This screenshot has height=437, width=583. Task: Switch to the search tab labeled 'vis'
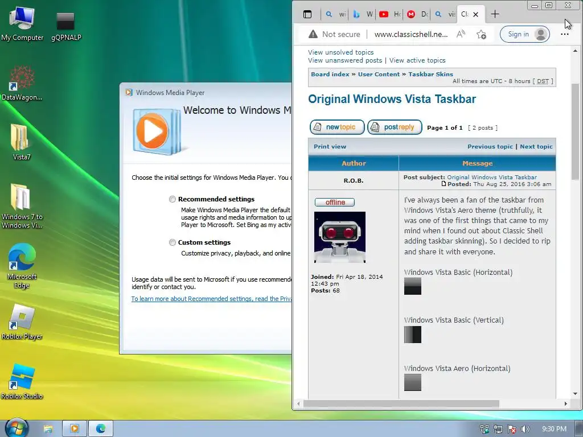tap(444, 14)
